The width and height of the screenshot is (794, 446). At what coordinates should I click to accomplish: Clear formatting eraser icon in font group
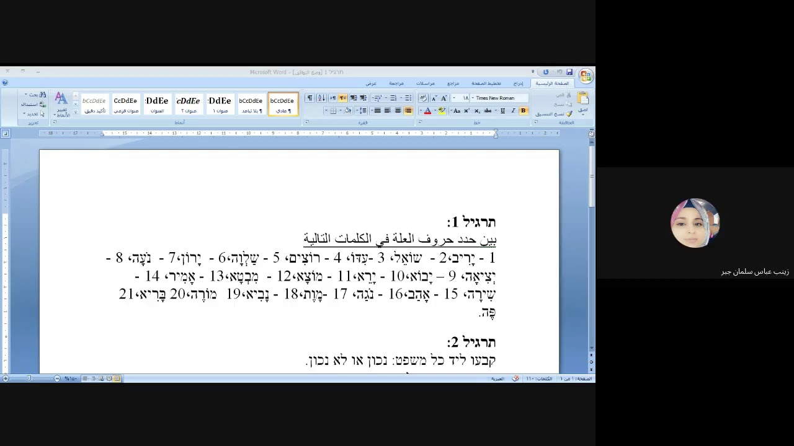(x=423, y=98)
